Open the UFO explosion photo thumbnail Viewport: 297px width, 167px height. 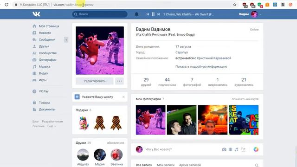pyautogui.click(x=213, y=120)
